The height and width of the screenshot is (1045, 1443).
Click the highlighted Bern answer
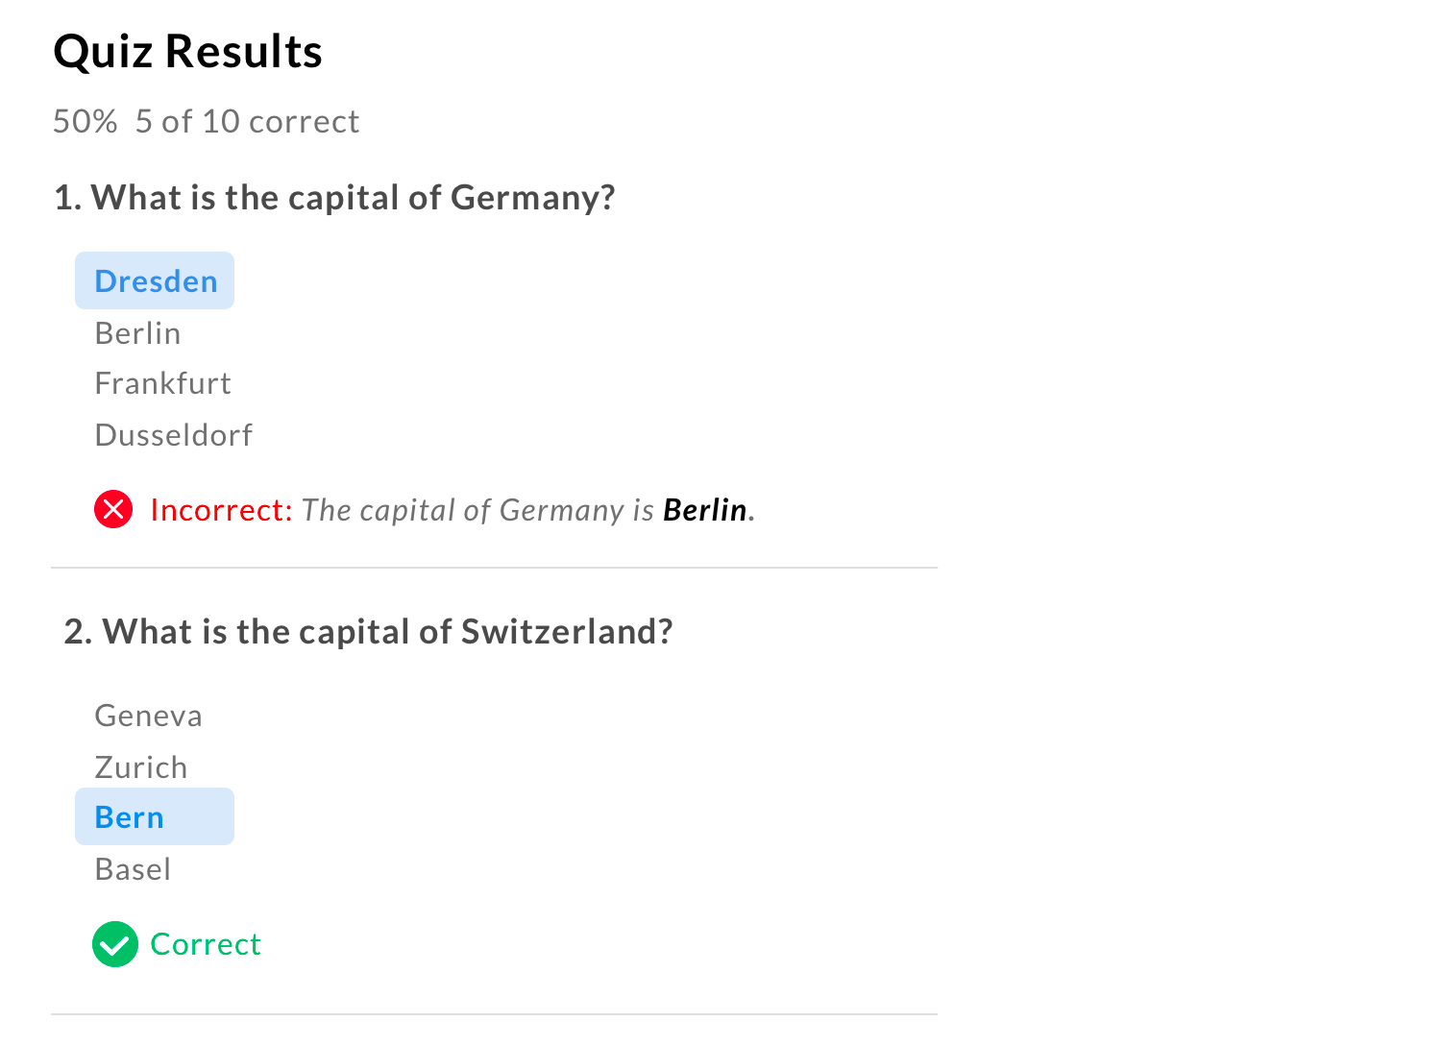click(x=155, y=816)
